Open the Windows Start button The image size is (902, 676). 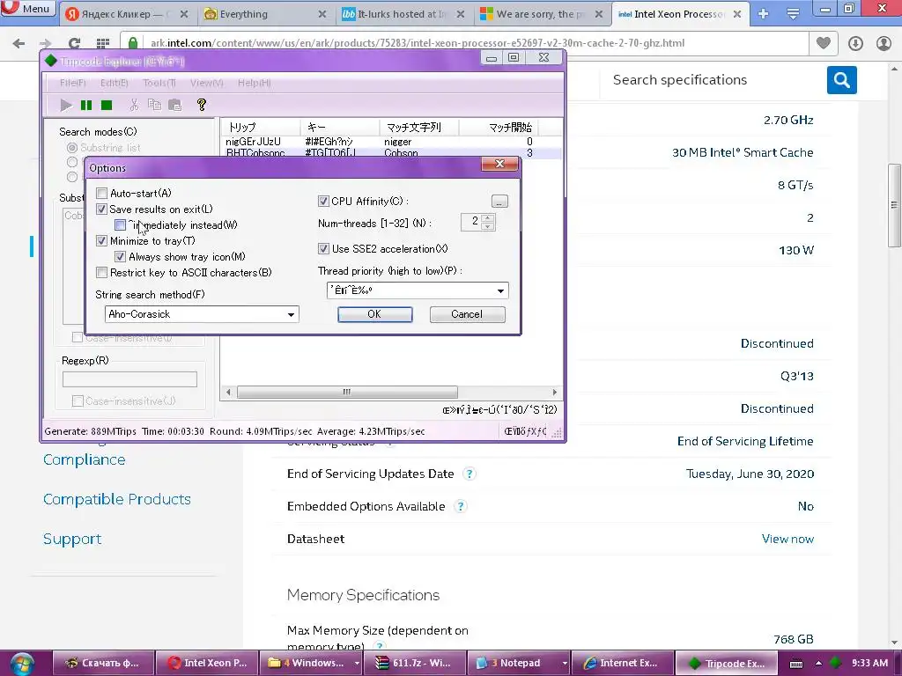coord(22,664)
